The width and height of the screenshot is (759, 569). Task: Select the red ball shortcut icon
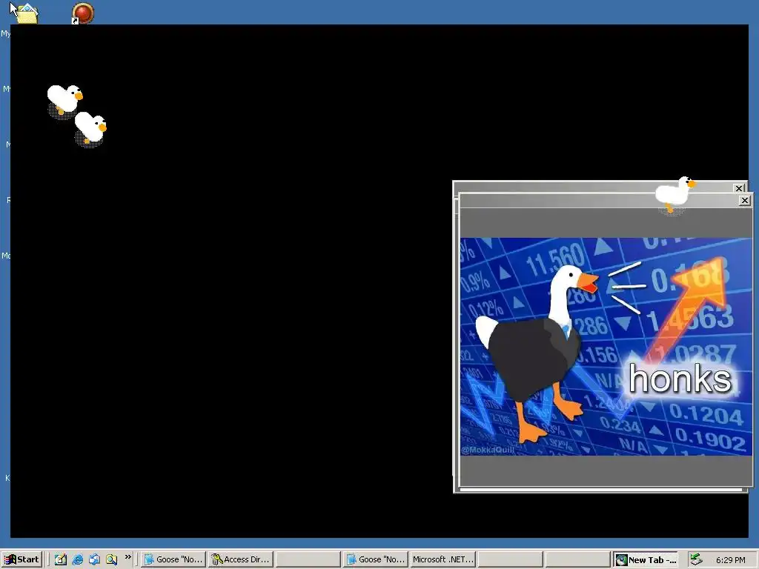[83, 13]
